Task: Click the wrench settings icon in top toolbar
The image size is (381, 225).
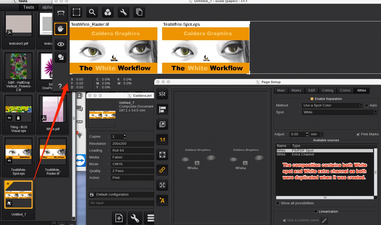Action: (123, 12)
